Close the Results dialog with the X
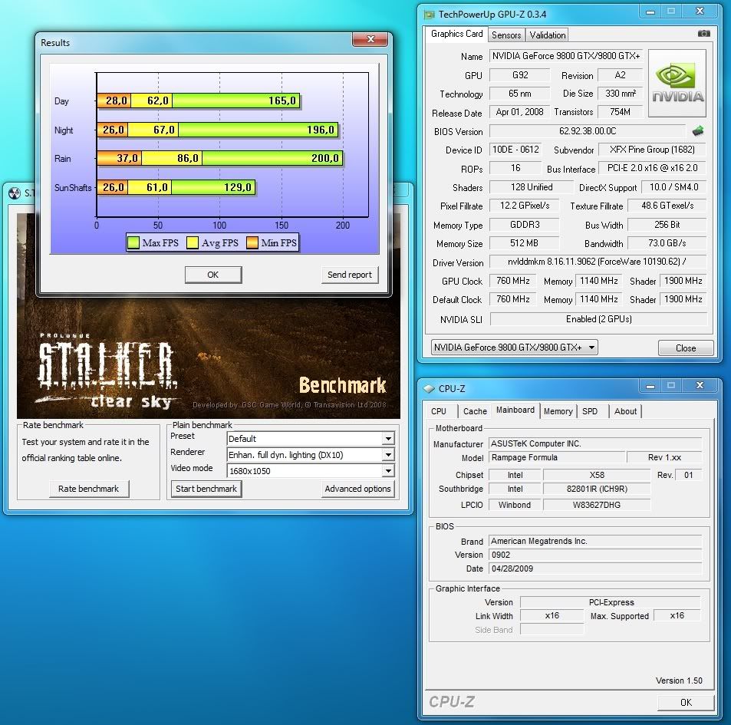Viewport: 731px width, 725px height. click(x=370, y=39)
